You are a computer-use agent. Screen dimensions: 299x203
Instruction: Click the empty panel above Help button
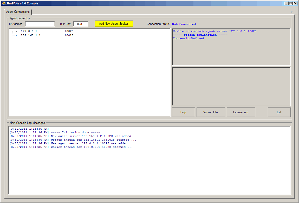pyautogui.click(x=231, y=86)
